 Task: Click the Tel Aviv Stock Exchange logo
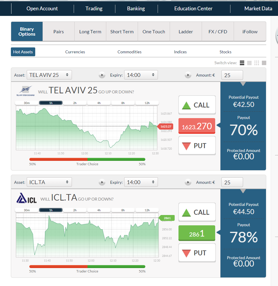coord(26,91)
